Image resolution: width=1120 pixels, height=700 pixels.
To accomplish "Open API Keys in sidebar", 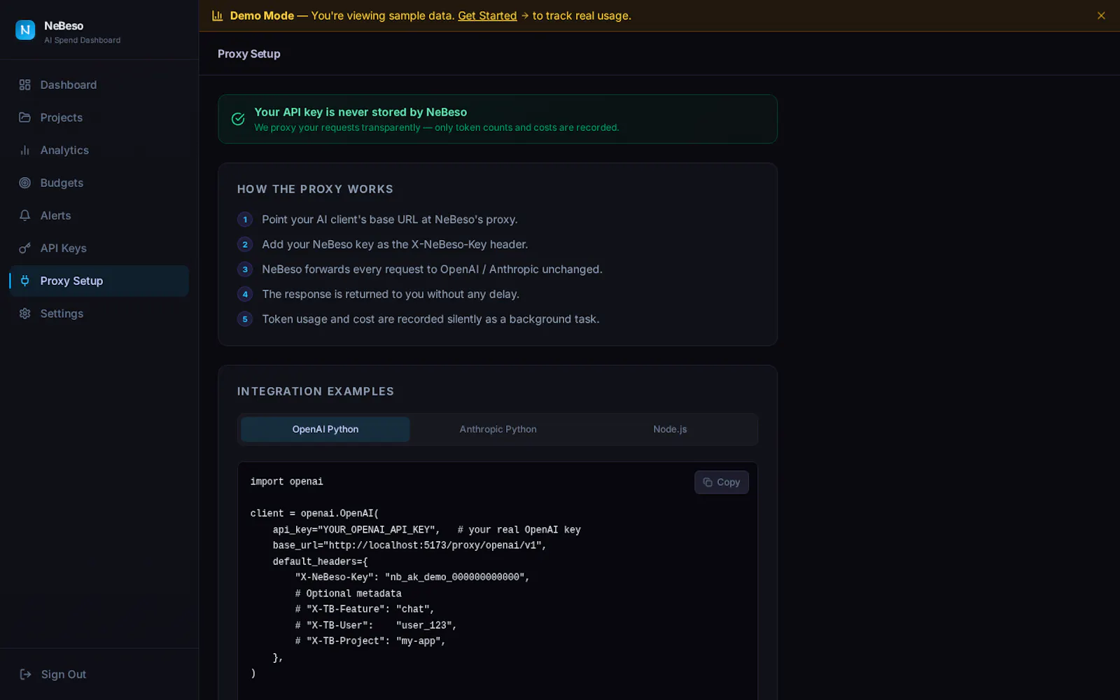I will [99, 248].
